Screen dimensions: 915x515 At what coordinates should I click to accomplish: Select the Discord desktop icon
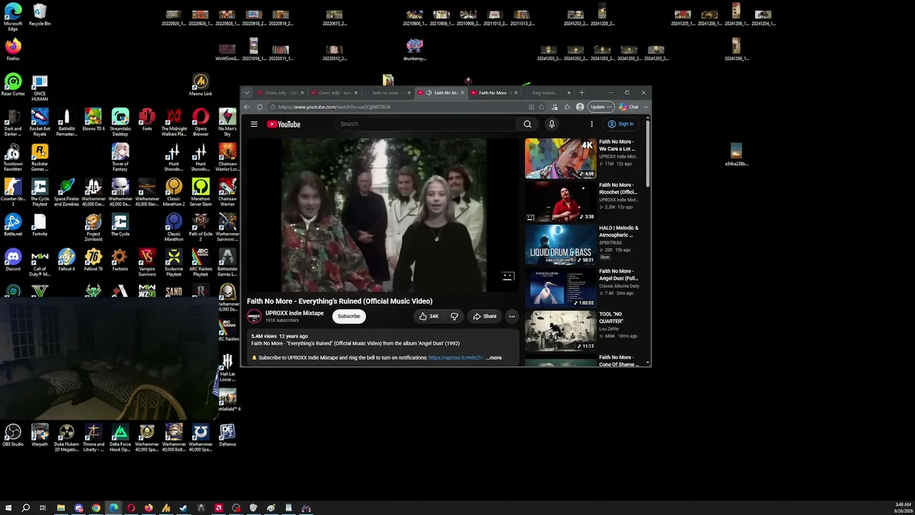pos(13,259)
